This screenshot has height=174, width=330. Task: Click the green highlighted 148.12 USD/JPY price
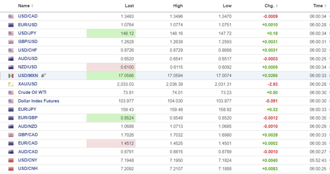pyautogui.click(x=127, y=33)
